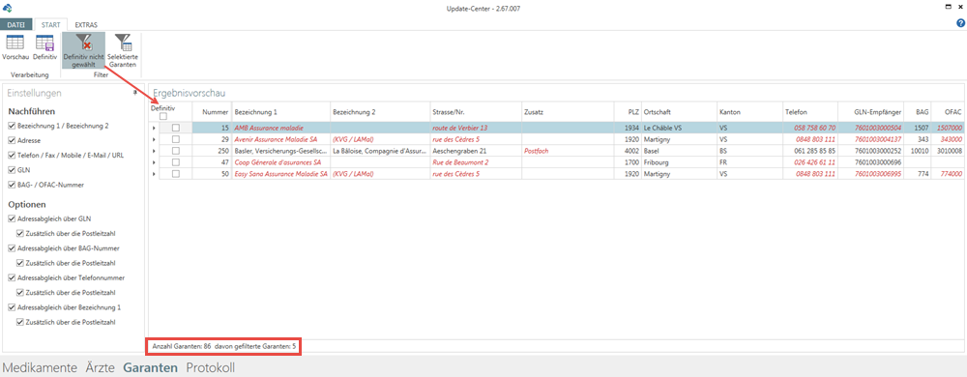Sort by the Ortschaft column header
Viewport: 967px width, 377px height.
click(x=679, y=113)
